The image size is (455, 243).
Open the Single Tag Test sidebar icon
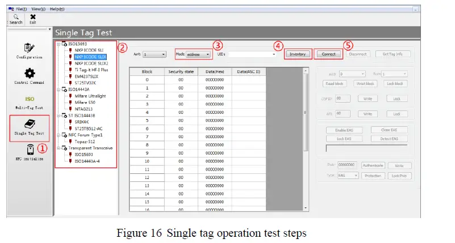(30, 124)
